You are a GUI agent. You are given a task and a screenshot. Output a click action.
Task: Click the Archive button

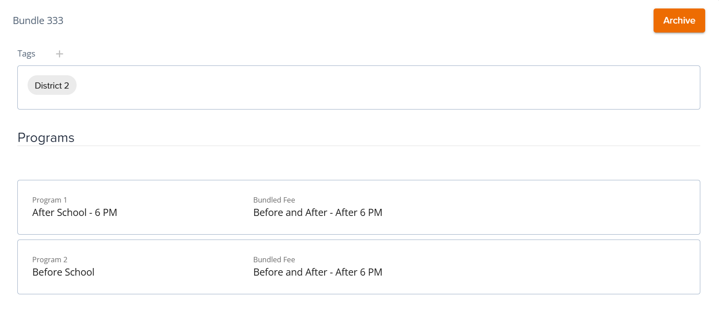(679, 20)
